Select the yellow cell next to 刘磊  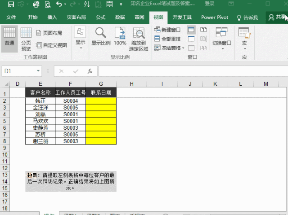tap(101, 114)
